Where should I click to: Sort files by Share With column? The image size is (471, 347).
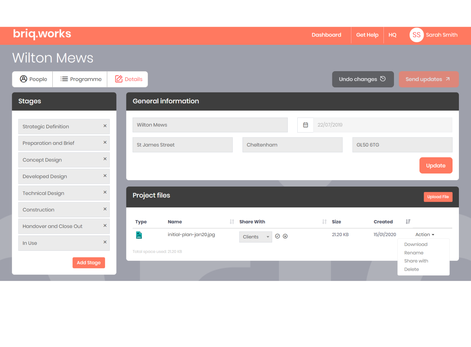pyautogui.click(x=324, y=222)
